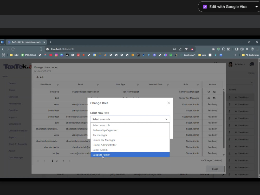Click next page arrow in pager
Viewport: 260px width, 195px height.
tap(63, 161)
